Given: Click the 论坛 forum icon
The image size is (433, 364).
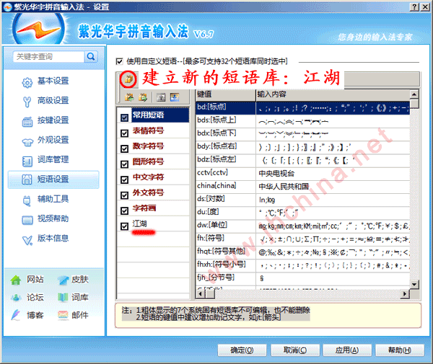Looking at the screenshot, I should pos(17,298).
